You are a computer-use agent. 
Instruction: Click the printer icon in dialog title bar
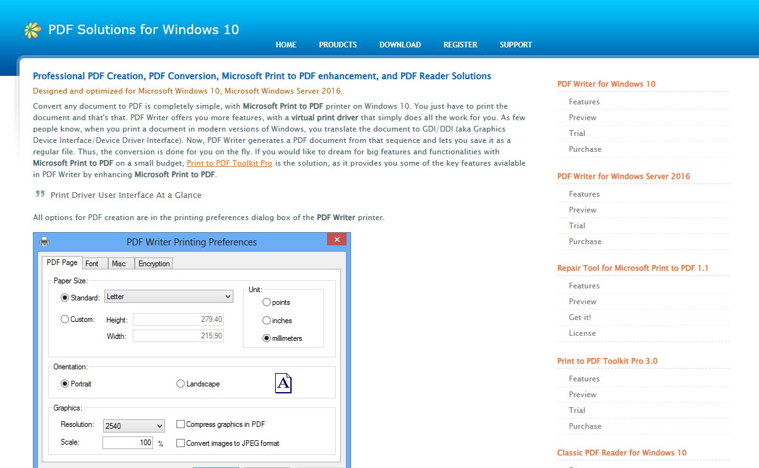pyautogui.click(x=44, y=242)
